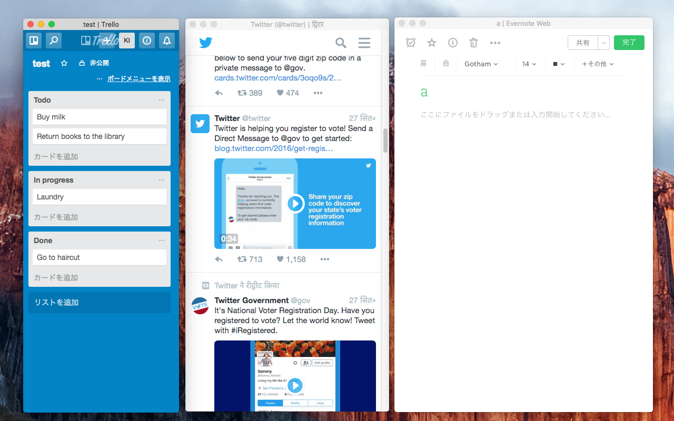This screenshot has width=674, height=421.
Task: Open the text color swatch dropdown
Action: point(559,64)
